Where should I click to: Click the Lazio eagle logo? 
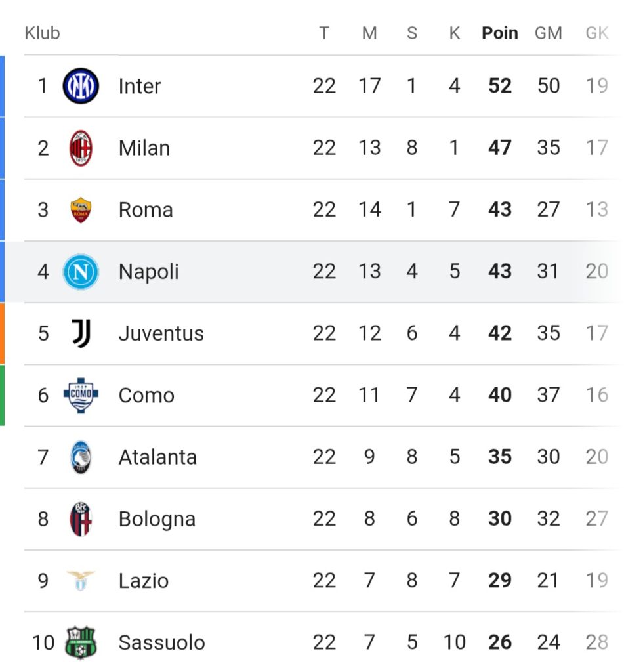click(x=81, y=581)
